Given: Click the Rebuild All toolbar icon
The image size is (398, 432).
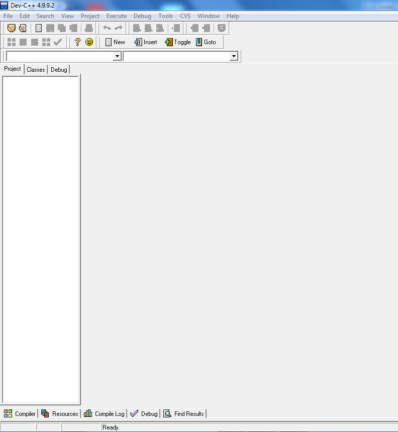Looking at the screenshot, I should tap(46, 42).
